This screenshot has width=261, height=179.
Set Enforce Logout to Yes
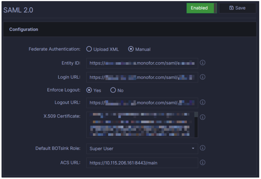tap(89, 90)
